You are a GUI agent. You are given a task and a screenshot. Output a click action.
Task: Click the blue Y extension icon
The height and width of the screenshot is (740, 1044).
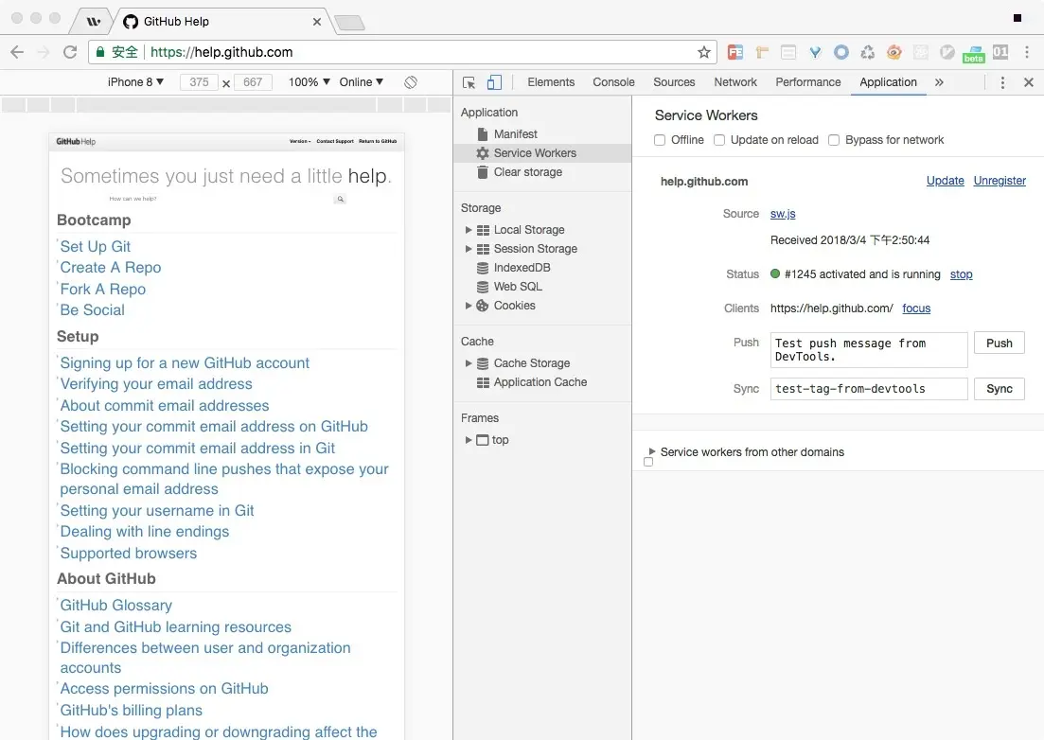(815, 52)
